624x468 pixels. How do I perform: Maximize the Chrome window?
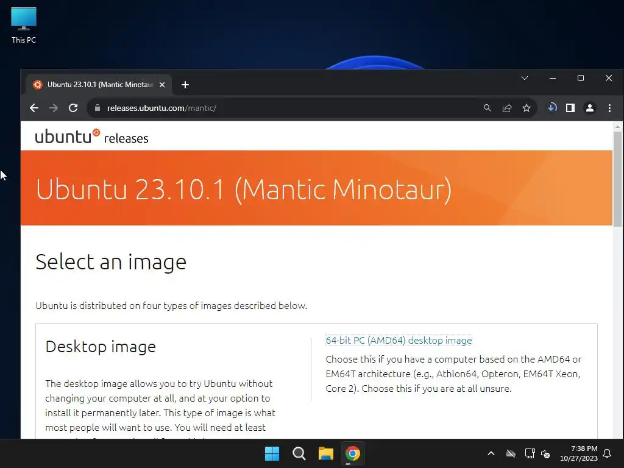(x=581, y=78)
